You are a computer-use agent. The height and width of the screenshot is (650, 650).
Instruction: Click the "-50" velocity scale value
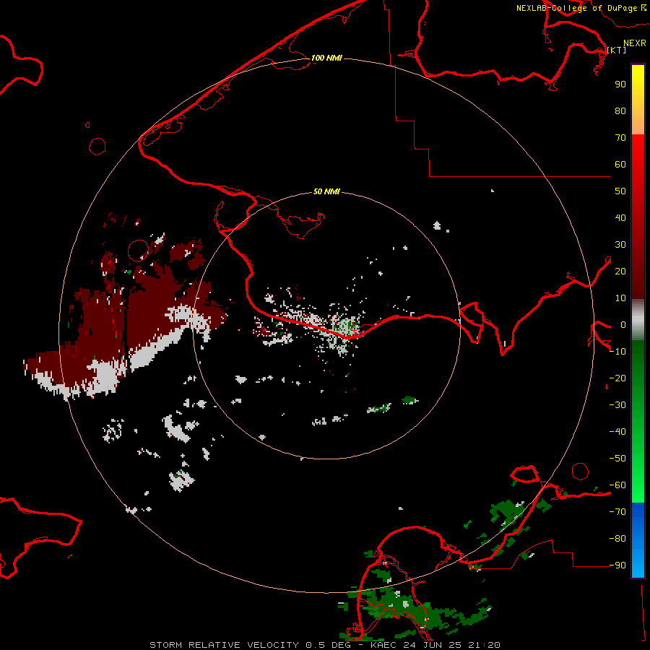point(617,459)
